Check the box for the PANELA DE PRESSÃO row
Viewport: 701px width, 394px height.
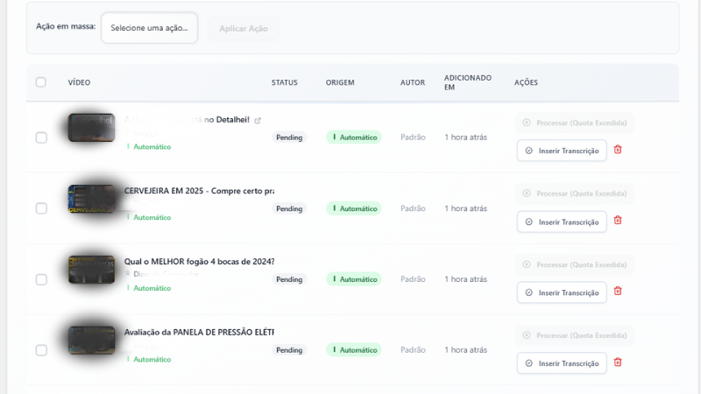click(41, 350)
